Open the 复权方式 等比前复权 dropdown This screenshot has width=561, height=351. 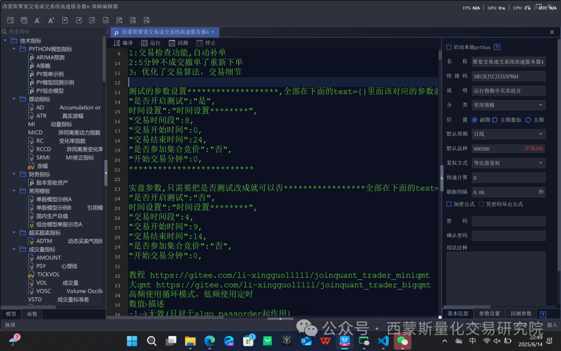pyautogui.click(x=509, y=163)
